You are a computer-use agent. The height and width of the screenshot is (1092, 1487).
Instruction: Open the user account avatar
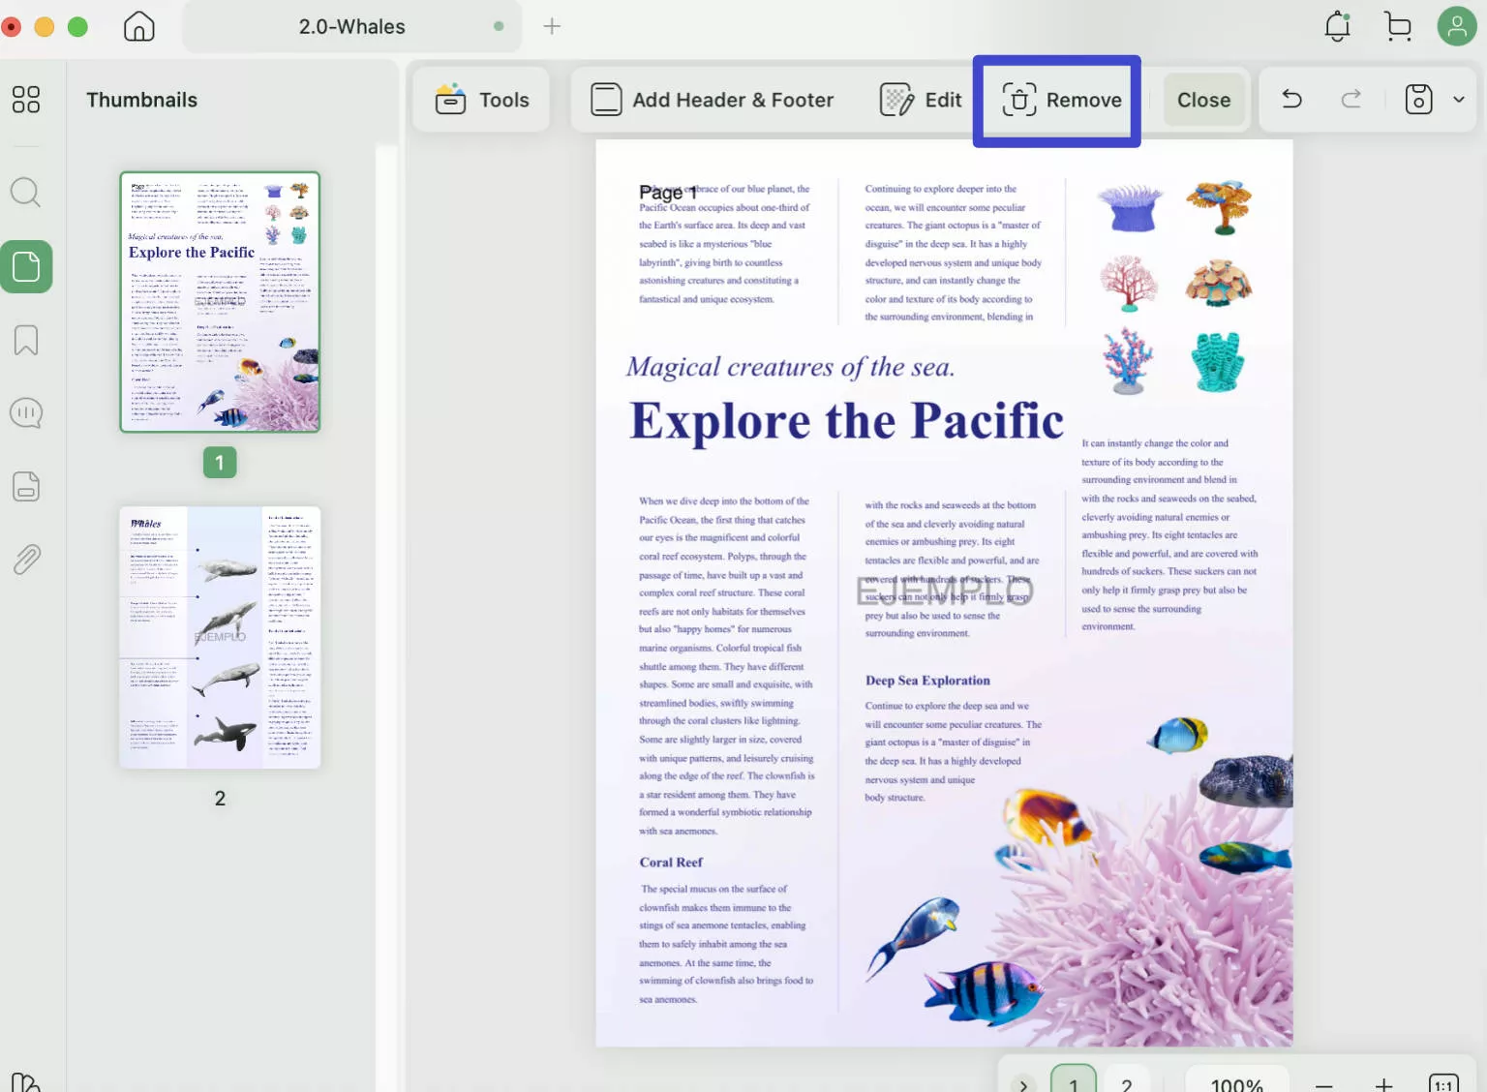[x=1457, y=26]
